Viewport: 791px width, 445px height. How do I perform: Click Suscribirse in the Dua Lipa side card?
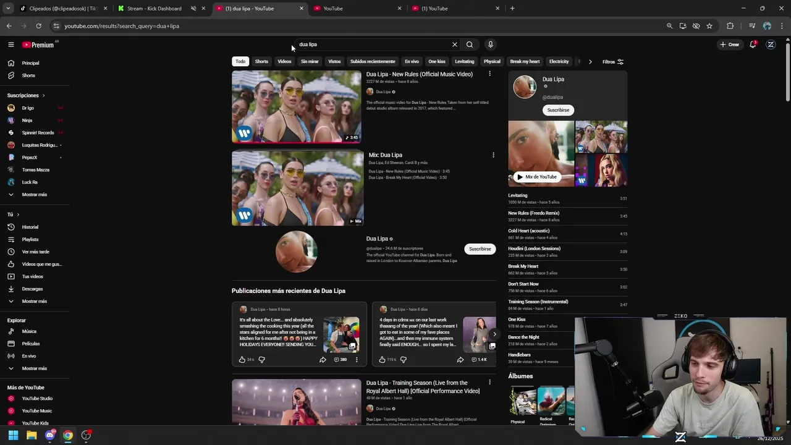click(x=558, y=110)
